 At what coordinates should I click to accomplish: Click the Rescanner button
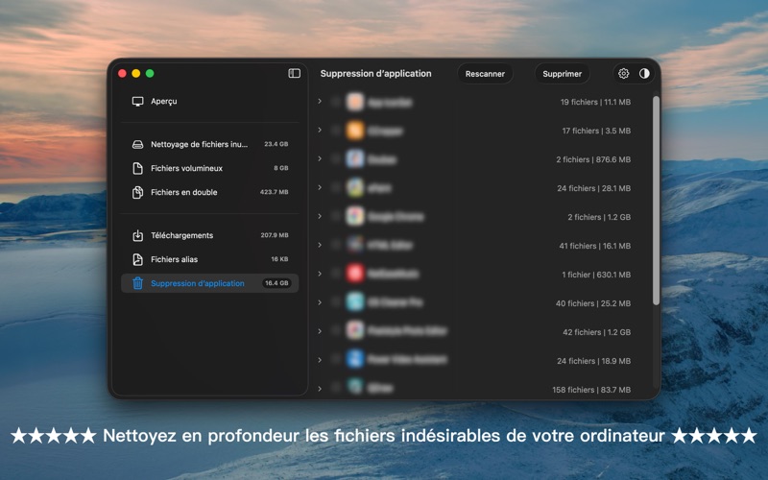[x=485, y=74]
